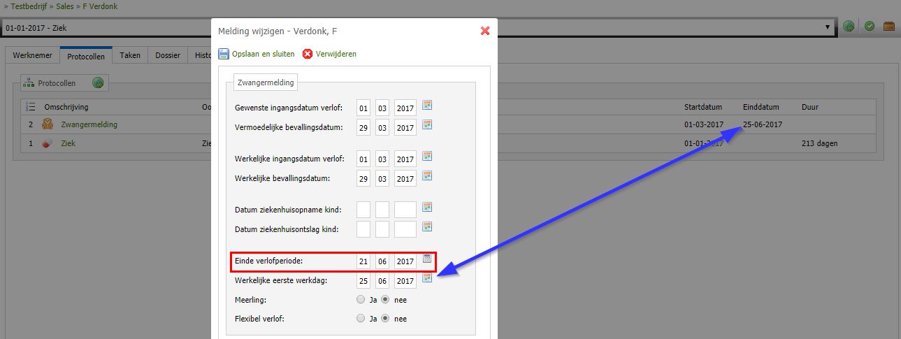Open the Ziek protocol link
Screen dimensions: 901x339
[68, 143]
